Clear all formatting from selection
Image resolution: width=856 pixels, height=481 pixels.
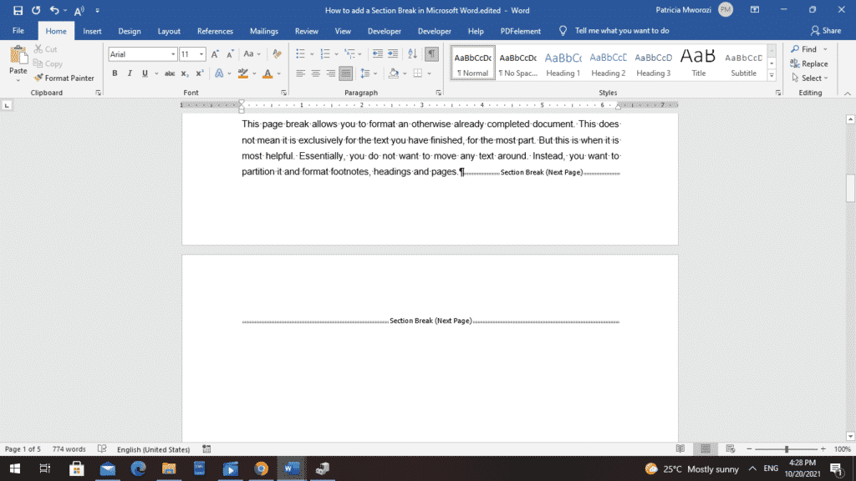[x=277, y=54]
